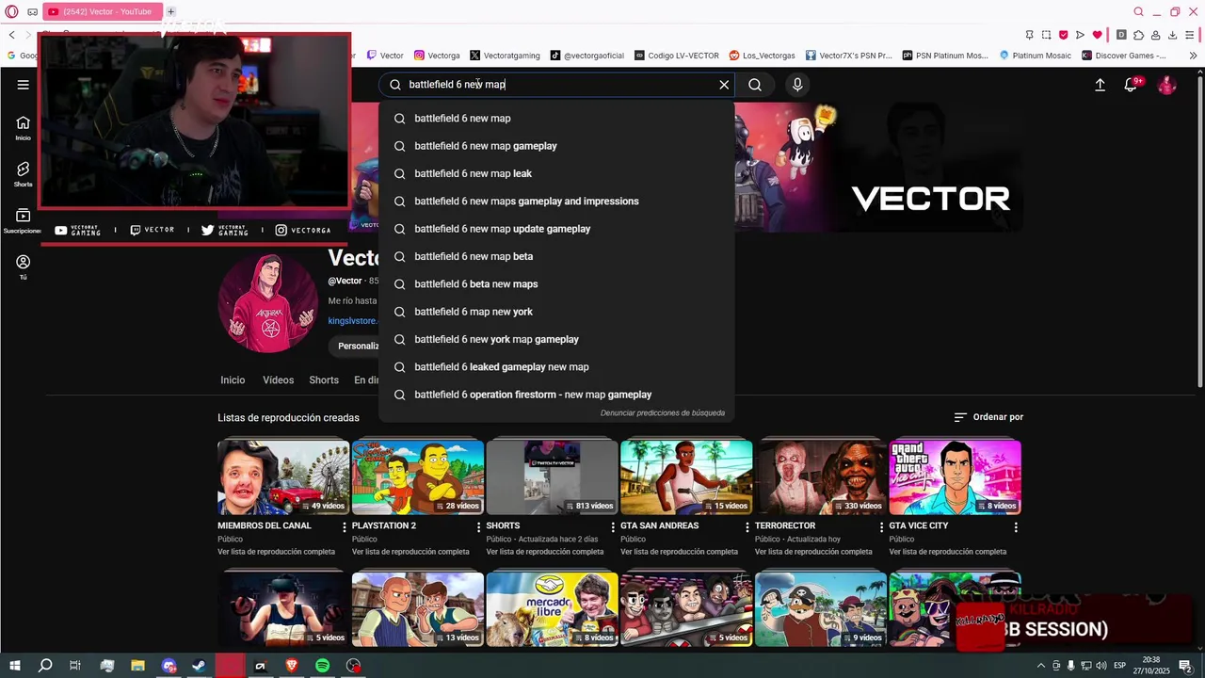The height and width of the screenshot is (678, 1205).
Task: View full playlist link under PLAYSTATION 2
Action: [x=410, y=552]
